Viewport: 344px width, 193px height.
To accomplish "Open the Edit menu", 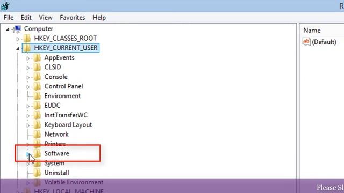I will 26,18.
